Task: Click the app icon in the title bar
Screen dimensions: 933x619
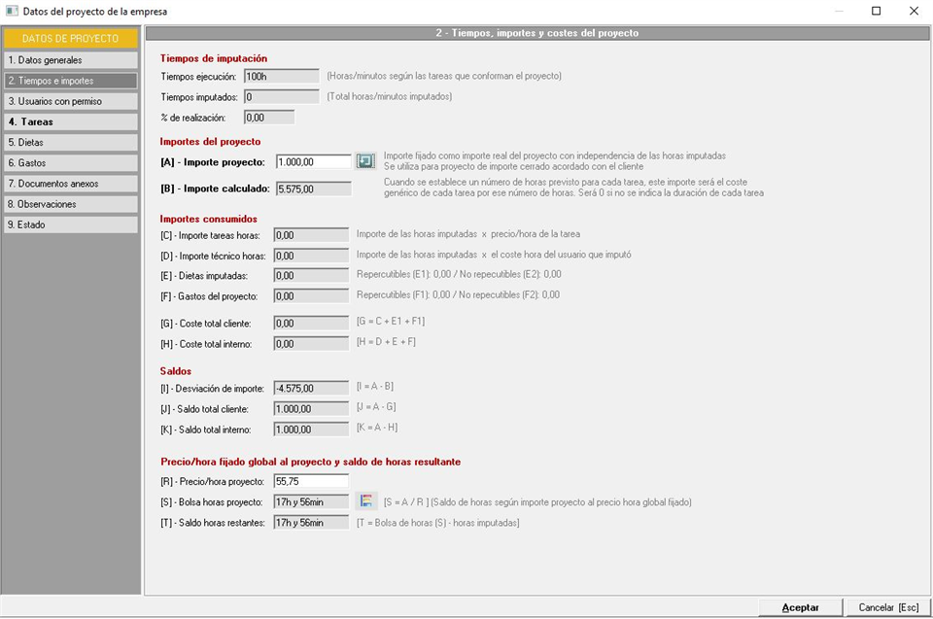Action: (x=12, y=11)
